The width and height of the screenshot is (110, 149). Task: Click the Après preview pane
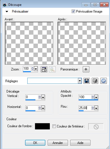(x=82, y=43)
